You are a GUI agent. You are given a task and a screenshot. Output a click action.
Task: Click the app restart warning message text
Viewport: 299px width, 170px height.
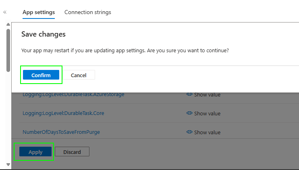pyautogui.click(x=125, y=51)
